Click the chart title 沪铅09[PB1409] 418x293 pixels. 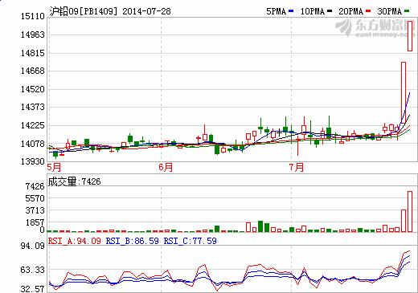[84, 11]
